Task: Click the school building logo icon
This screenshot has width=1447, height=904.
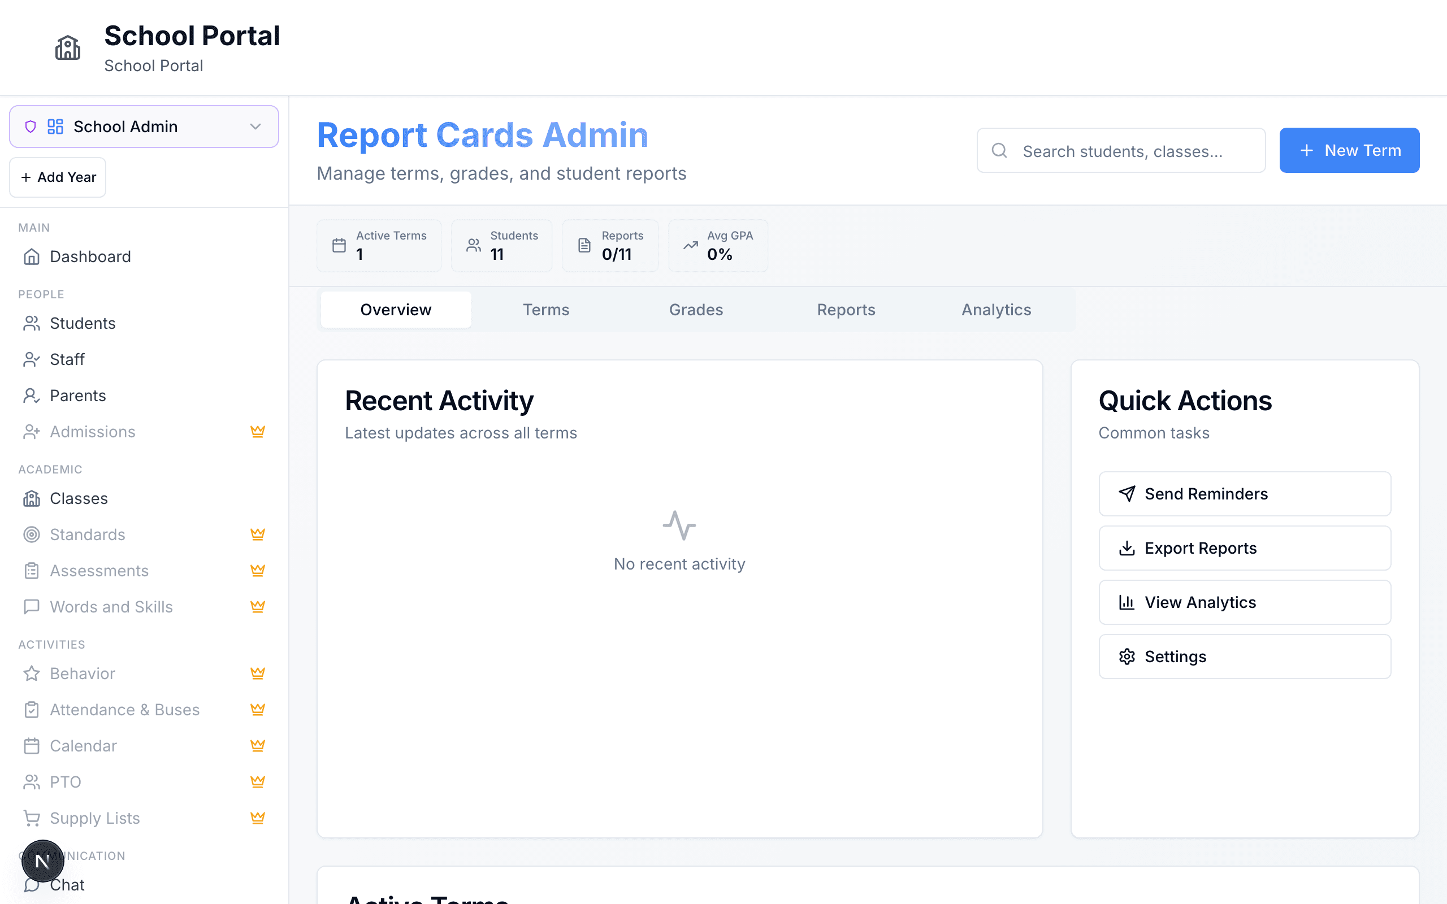Action: (68, 48)
